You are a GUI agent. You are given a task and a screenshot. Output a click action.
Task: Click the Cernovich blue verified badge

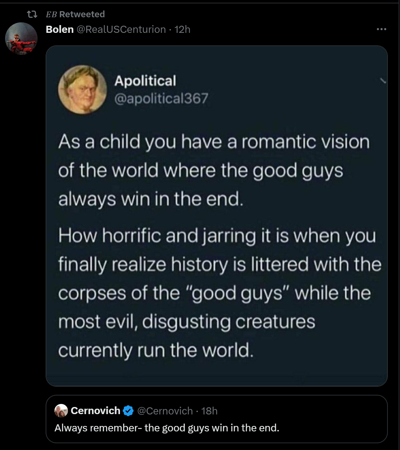(x=128, y=411)
